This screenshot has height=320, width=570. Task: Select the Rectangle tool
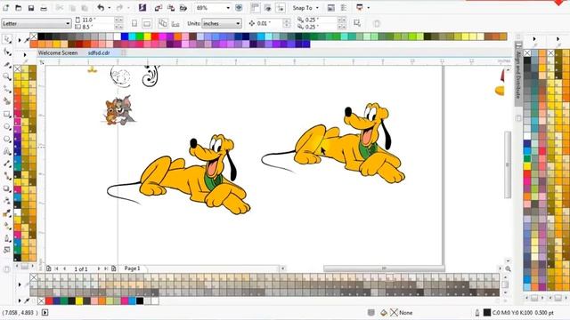pyautogui.click(x=7, y=115)
